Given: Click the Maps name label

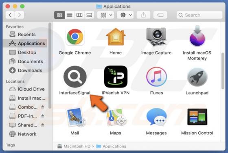Looking at the screenshot, I should (116, 133).
